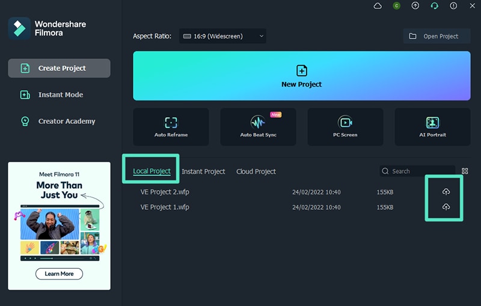Screen dimensions: 481x306
Task: Open Creator Academy
Action: tap(59, 121)
